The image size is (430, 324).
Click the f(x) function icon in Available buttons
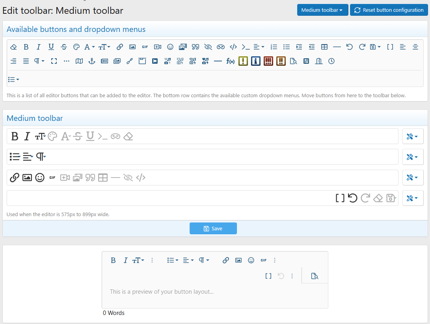pyautogui.click(x=230, y=61)
